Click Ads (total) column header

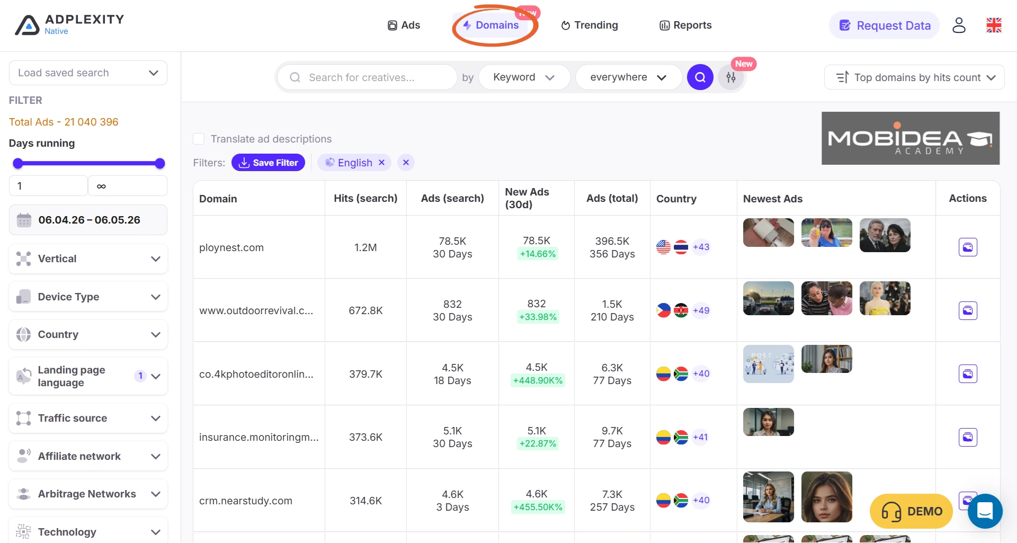click(612, 198)
